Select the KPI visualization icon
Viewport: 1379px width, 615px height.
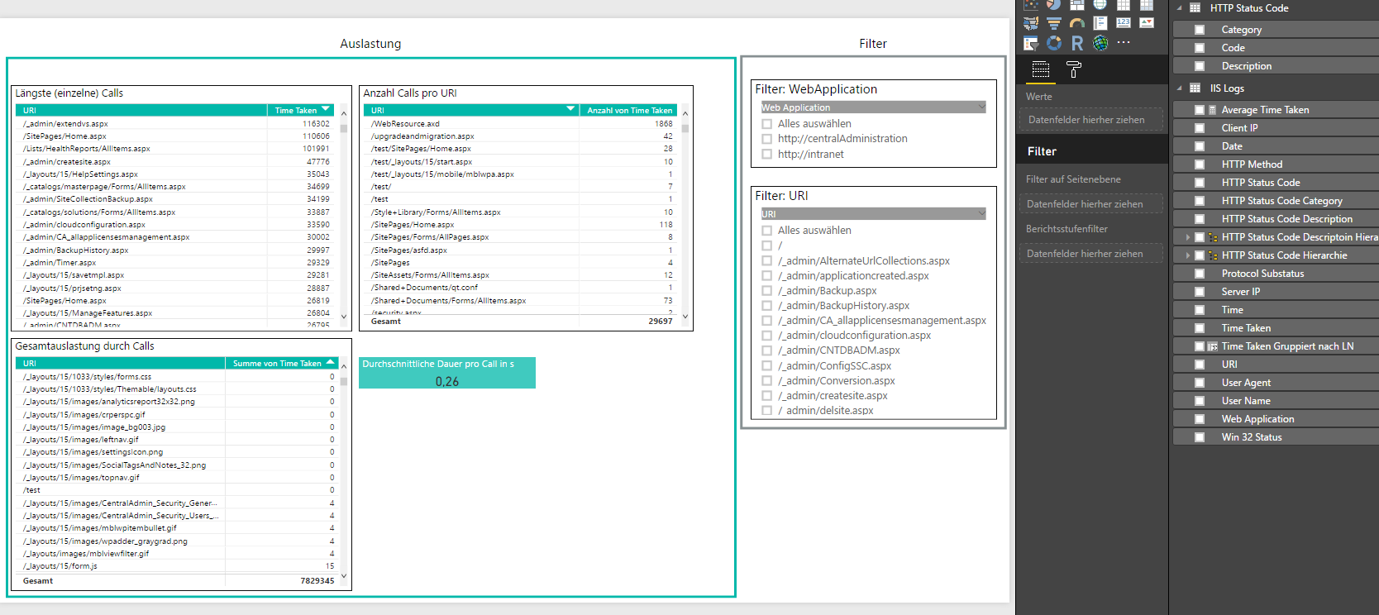point(1147,22)
